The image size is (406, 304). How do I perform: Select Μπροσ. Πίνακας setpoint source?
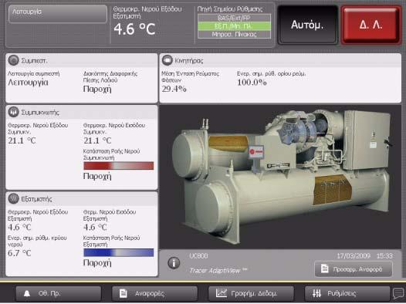[x=234, y=35]
